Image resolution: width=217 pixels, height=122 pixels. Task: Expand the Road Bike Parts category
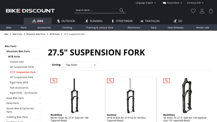40,98
